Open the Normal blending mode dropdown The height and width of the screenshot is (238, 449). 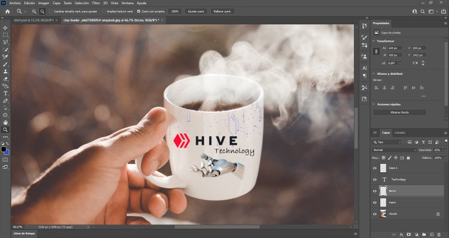click(x=394, y=150)
